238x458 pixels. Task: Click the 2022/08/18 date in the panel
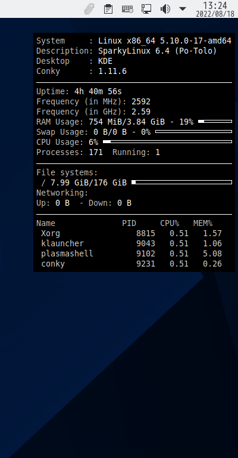(x=215, y=14)
